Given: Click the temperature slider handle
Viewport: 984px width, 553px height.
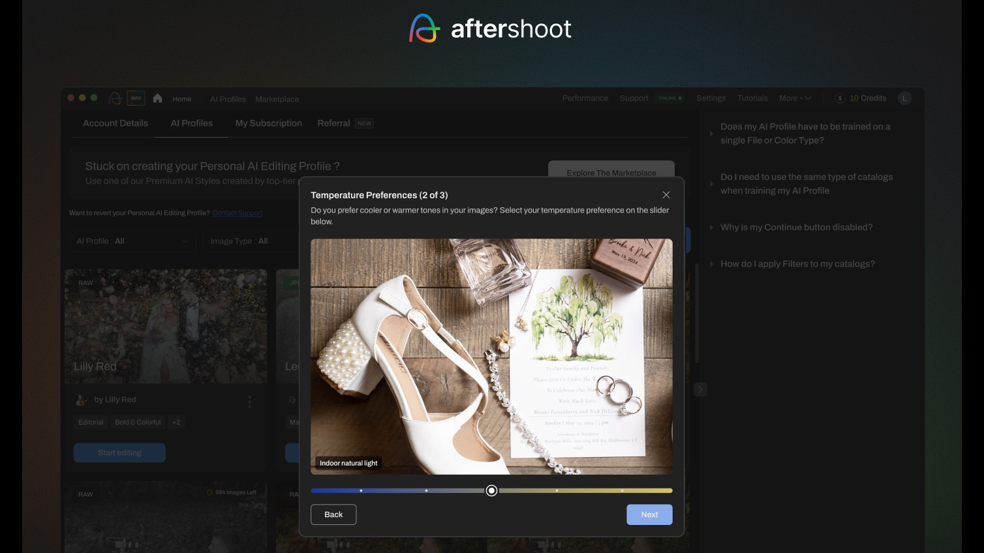Looking at the screenshot, I should click(x=491, y=490).
